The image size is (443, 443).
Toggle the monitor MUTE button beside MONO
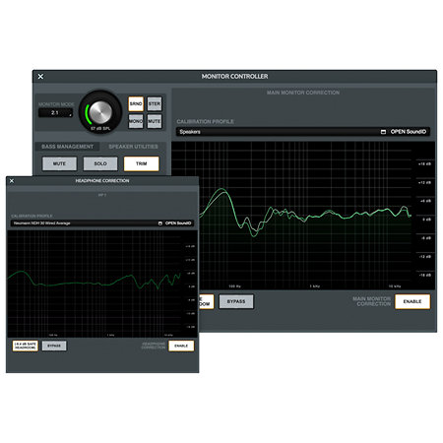click(x=155, y=121)
